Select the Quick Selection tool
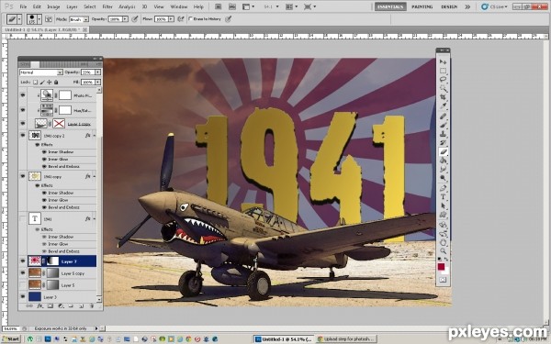Screen dimensions: 551x344 tap(444, 88)
